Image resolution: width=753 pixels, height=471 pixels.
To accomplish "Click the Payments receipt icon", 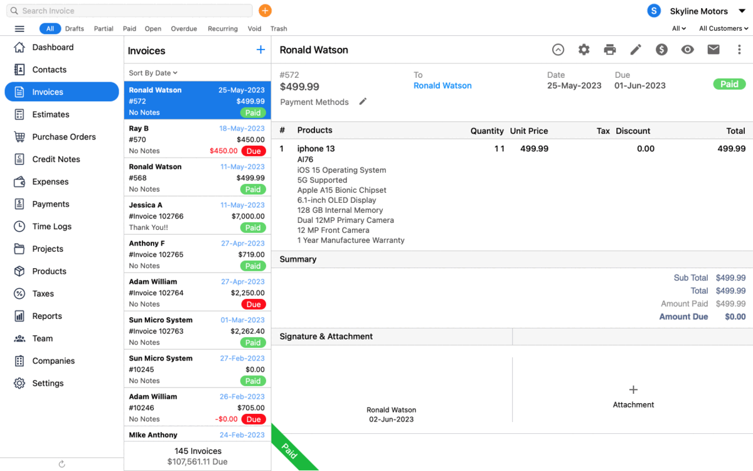I will point(19,204).
